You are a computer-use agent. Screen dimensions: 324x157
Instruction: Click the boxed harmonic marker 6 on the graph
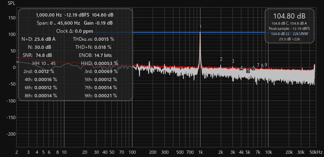(x=254, y=68)
